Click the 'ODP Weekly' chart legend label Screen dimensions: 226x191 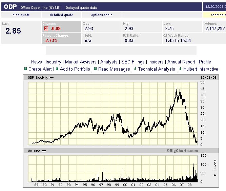coord(38,78)
